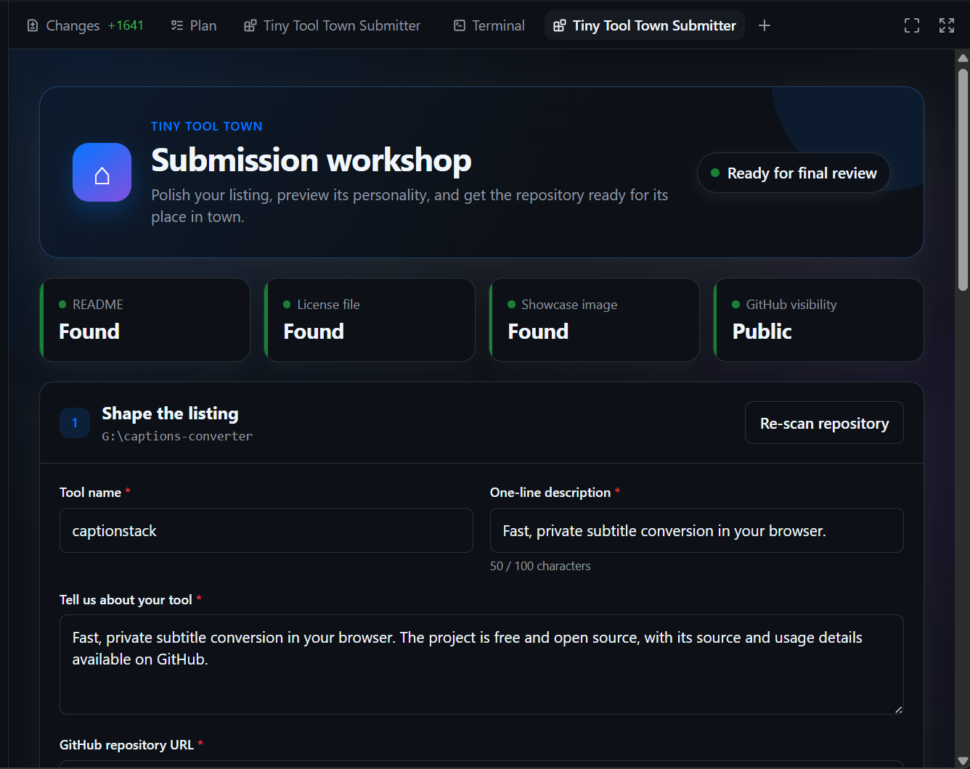Screen dimensions: 970x769
Task: Click the textarea resize handle corner
Action: tap(898, 709)
